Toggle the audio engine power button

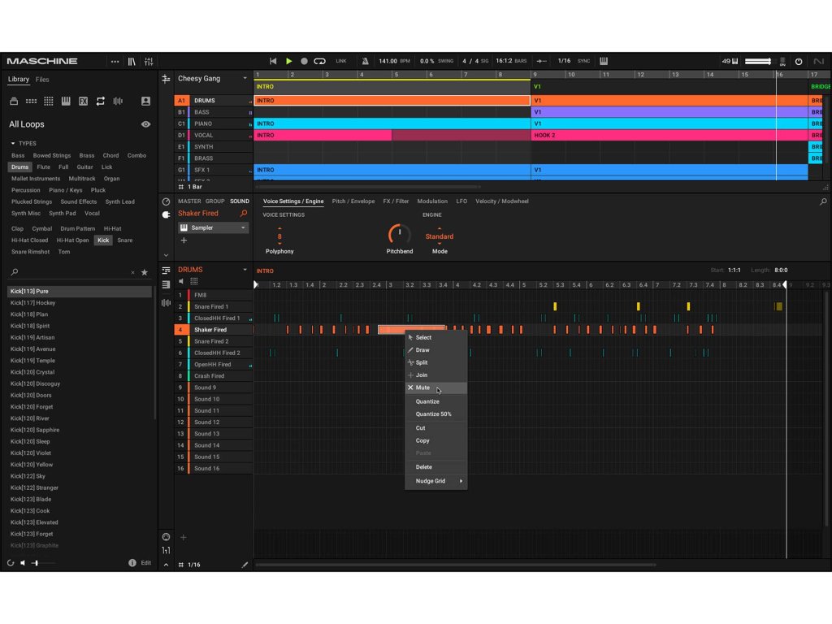click(x=799, y=62)
